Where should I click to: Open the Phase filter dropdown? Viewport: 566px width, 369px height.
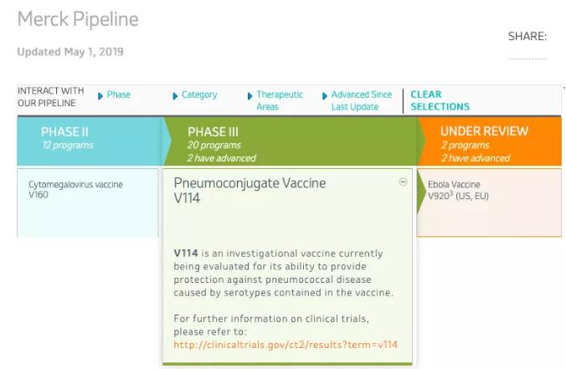(x=118, y=95)
